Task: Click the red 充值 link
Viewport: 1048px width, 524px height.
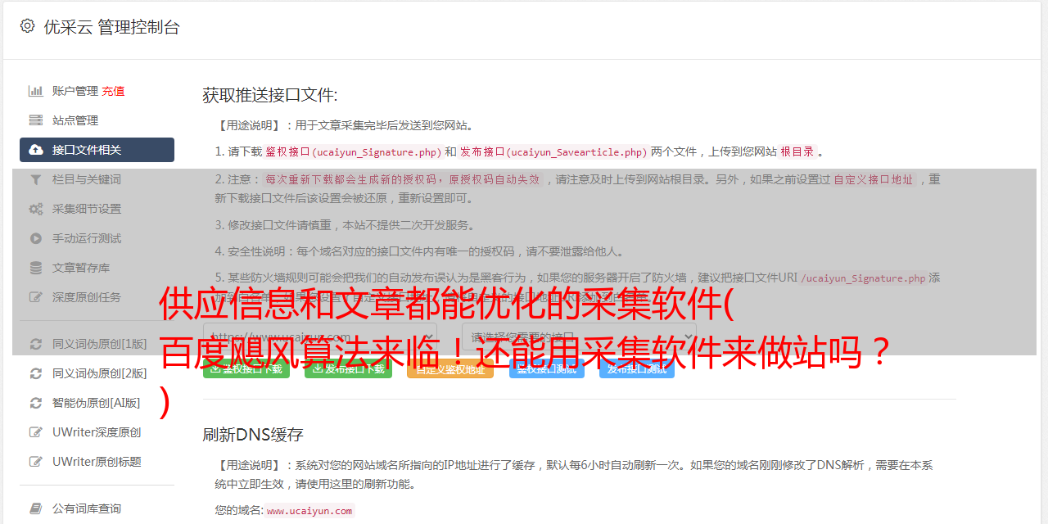Action: coord(113,91)
